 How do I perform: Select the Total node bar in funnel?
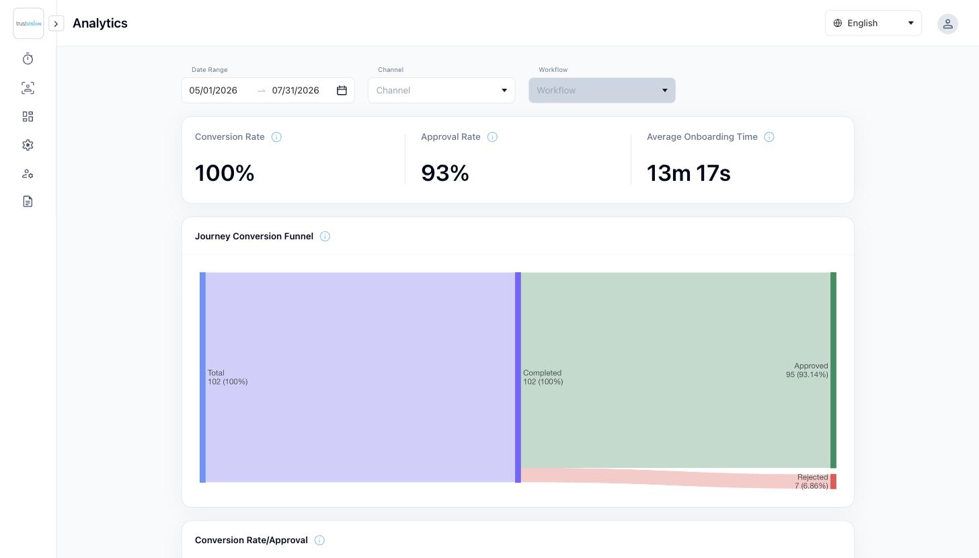(202, 377)
